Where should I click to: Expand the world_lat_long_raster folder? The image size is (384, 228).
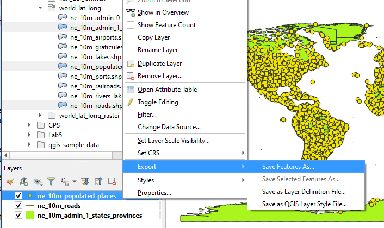(x=40, y=115)
